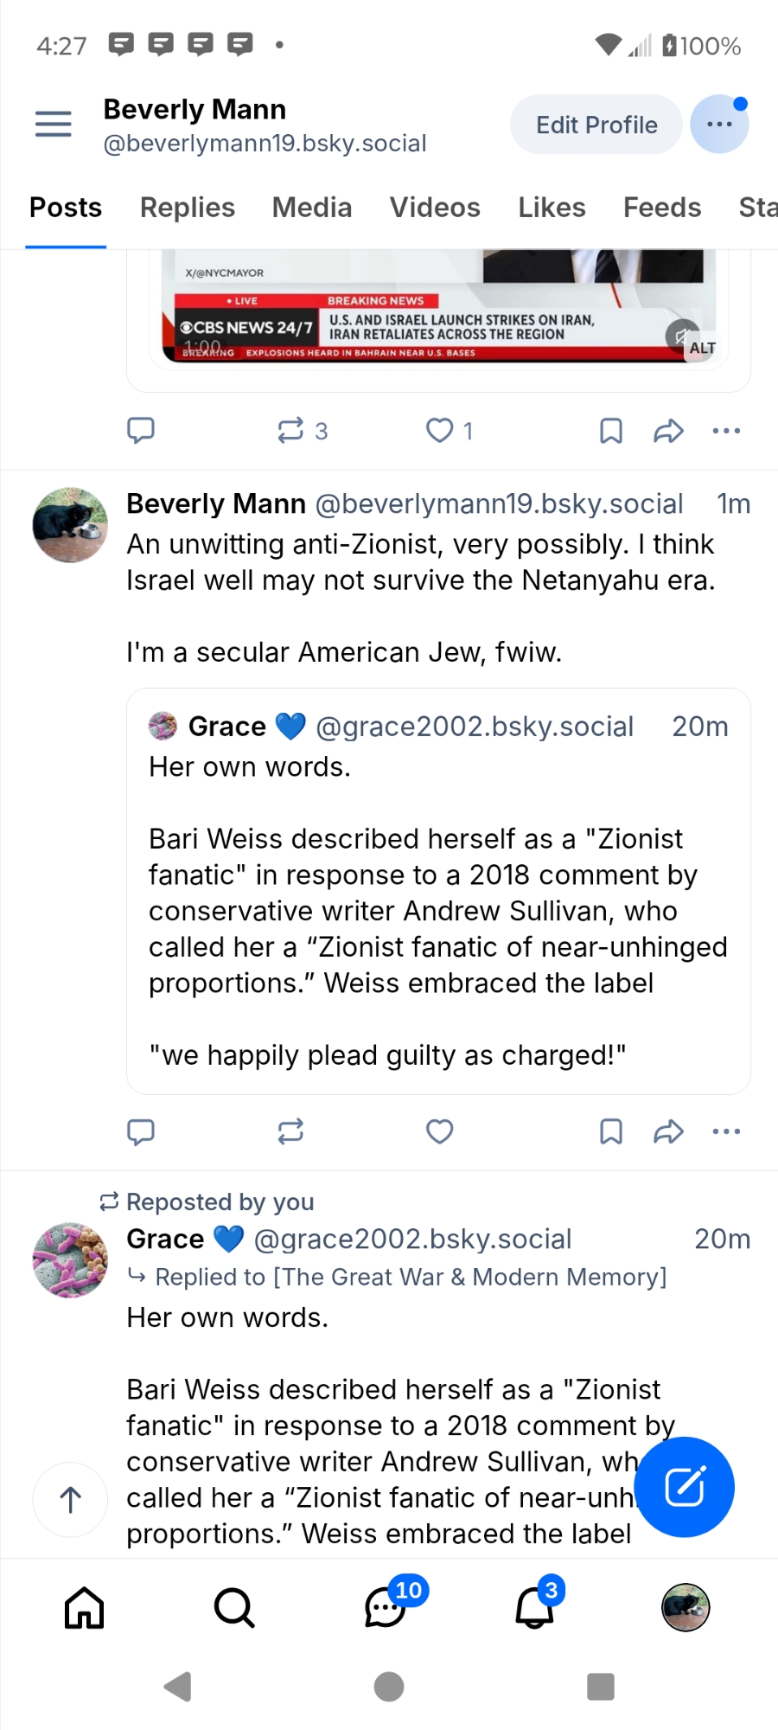Go to the Home feed icon
The height and width of the screenshot is (1730, 778).
(x=85, y=1608)
